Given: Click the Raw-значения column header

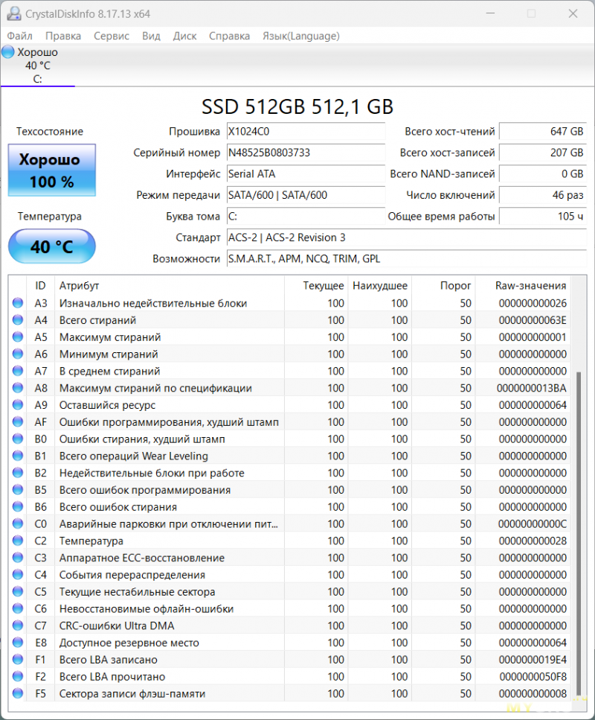Looking at the screenshot, I should [x=523, y=286].
